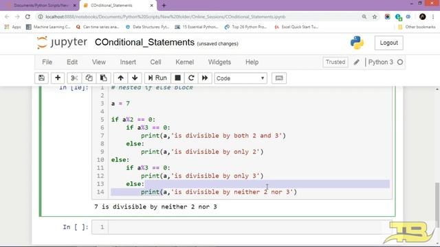The image size is (440, 247).
Task: Click the Trusted notebook button
Action: (335, 62)
